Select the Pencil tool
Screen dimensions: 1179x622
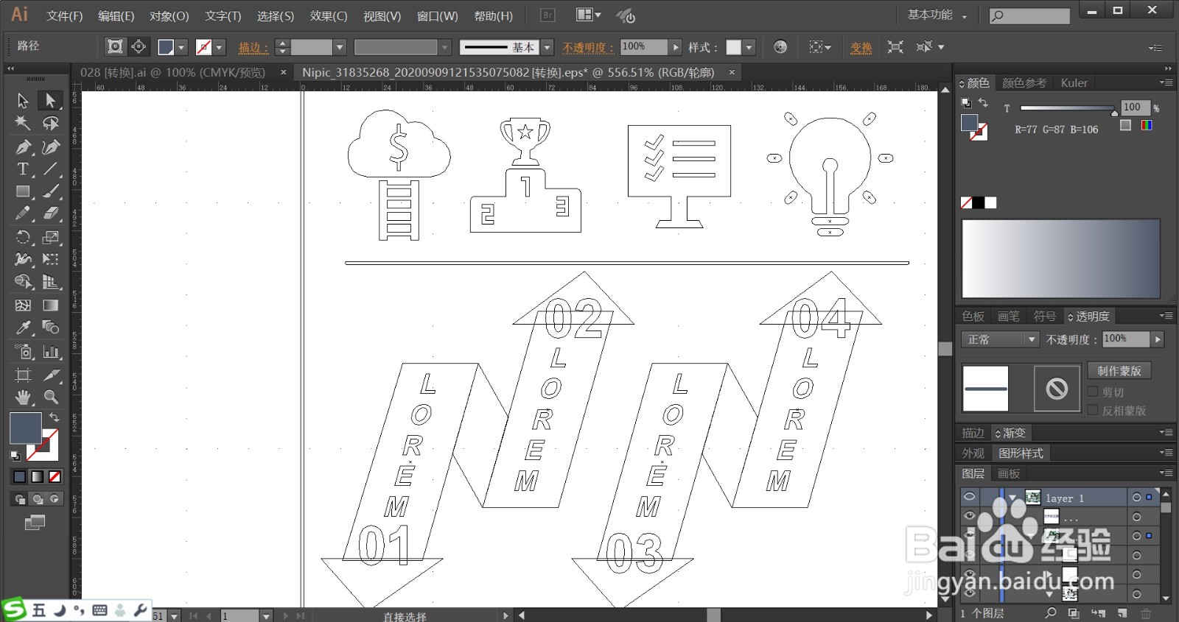click(23, 213)
